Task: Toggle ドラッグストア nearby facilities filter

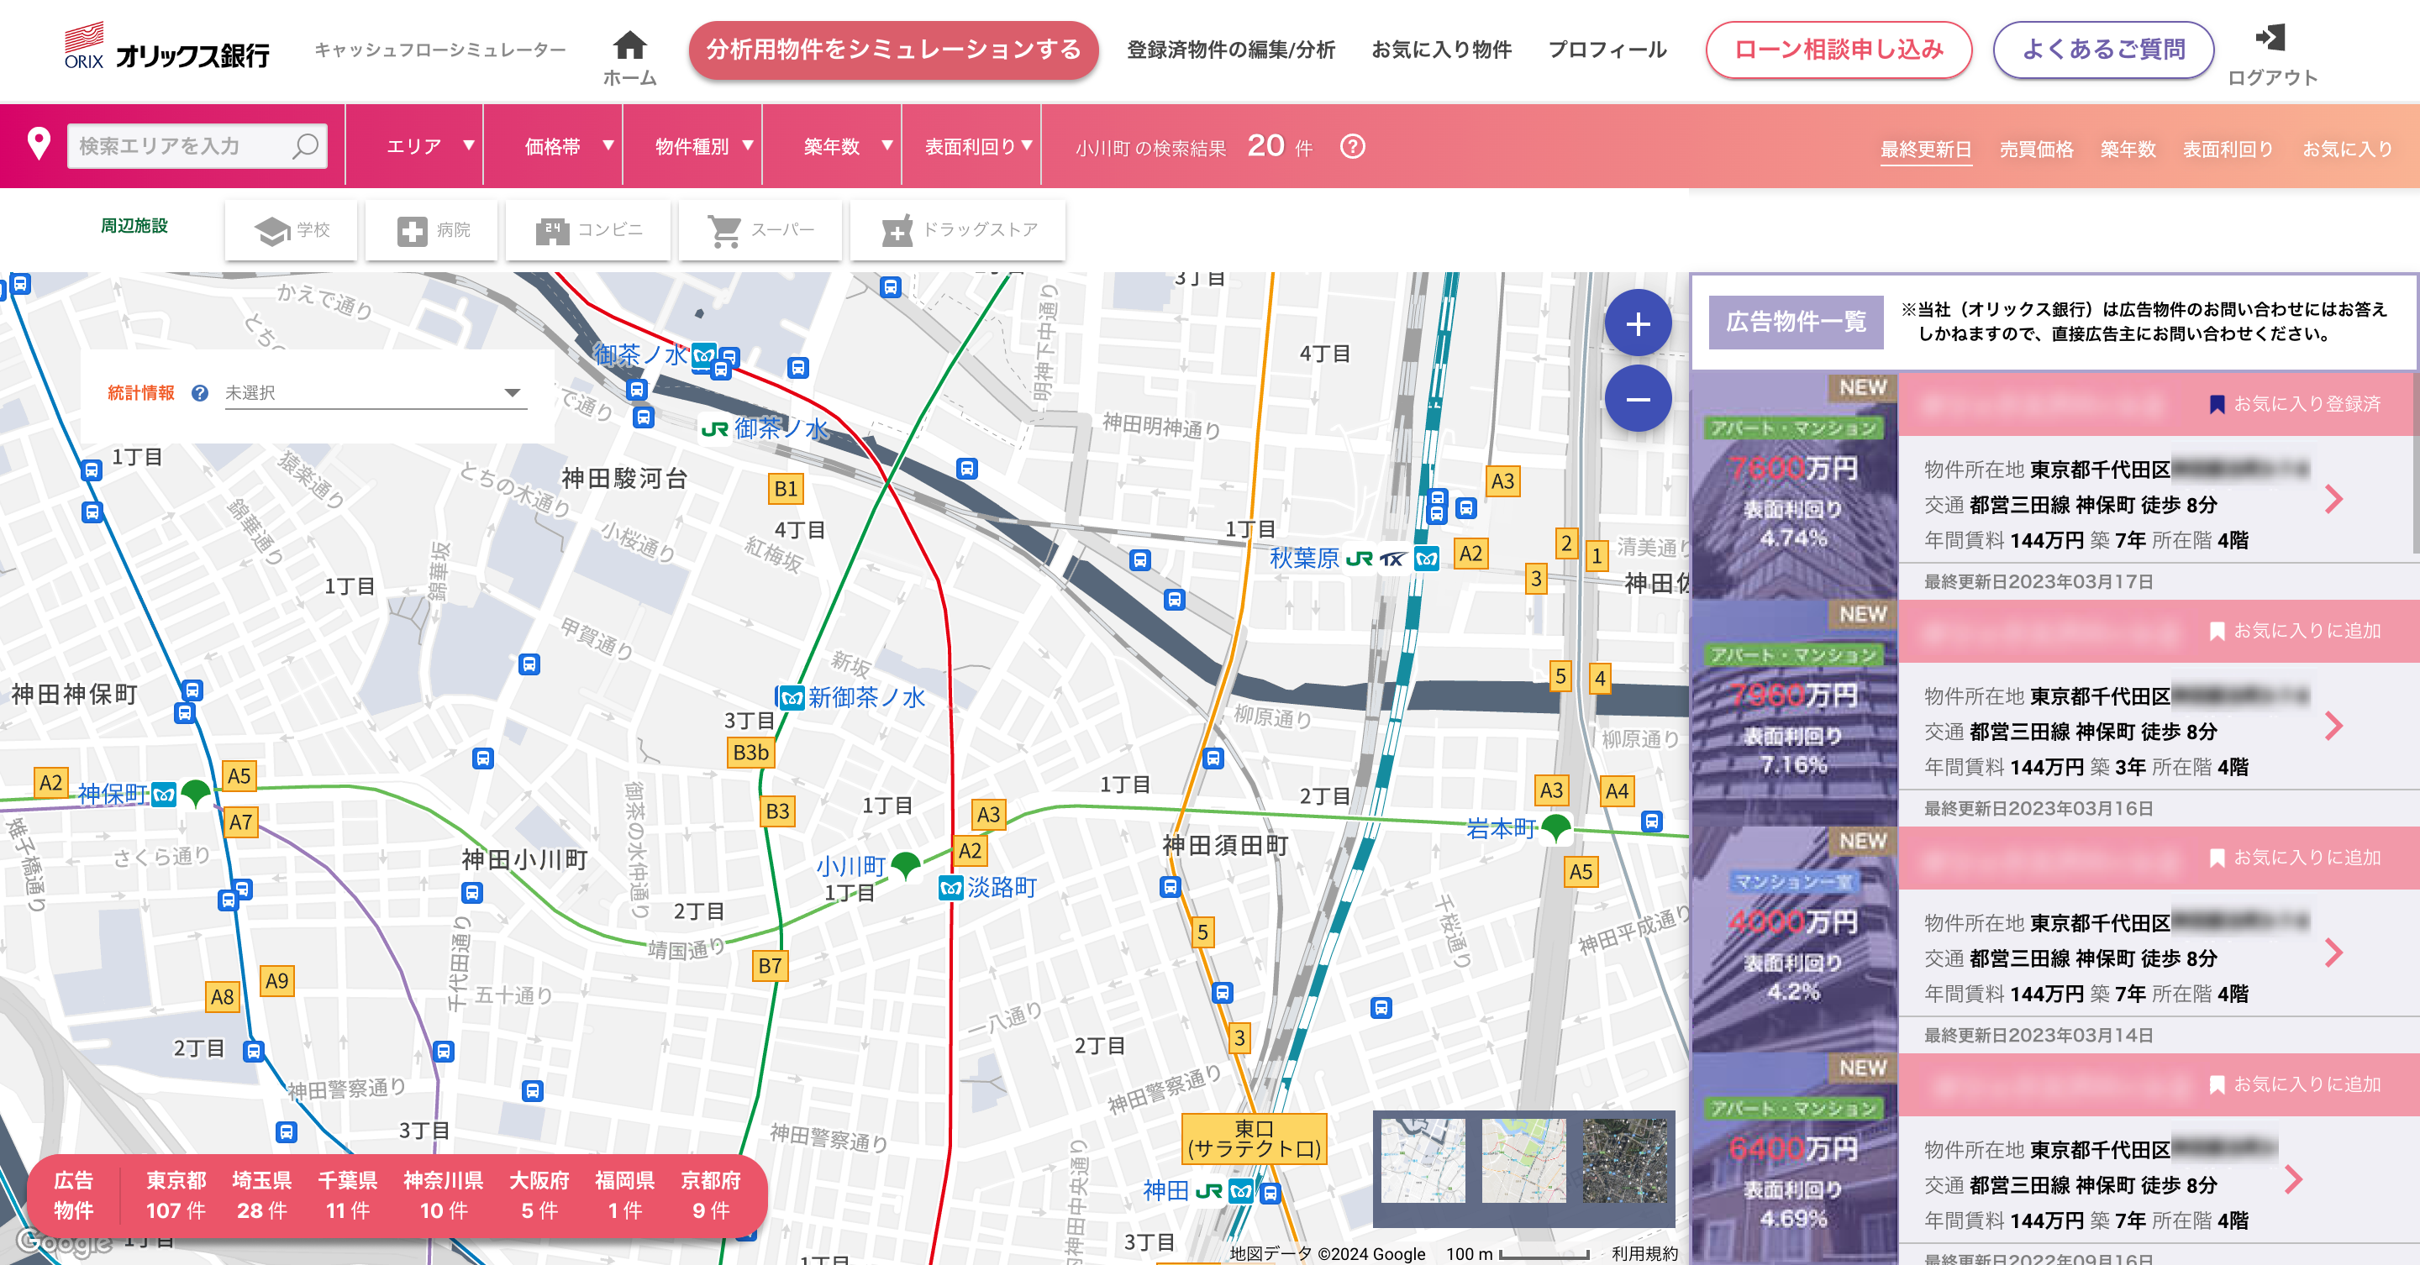Action: pos(958,230)
